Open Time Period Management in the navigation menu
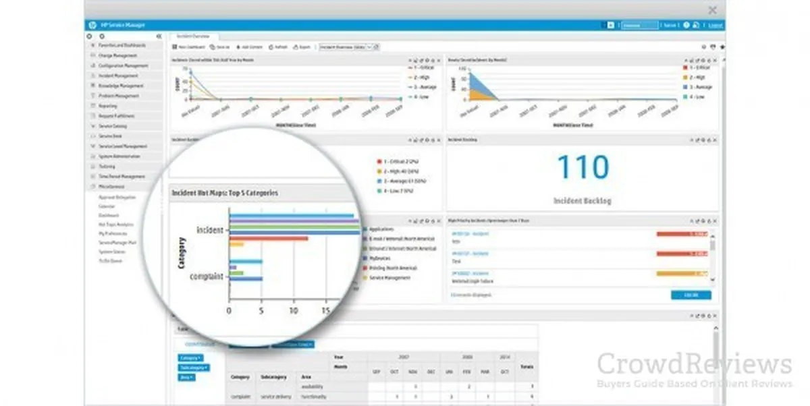This screenshot has height=406, width=810. click(126, 176)
